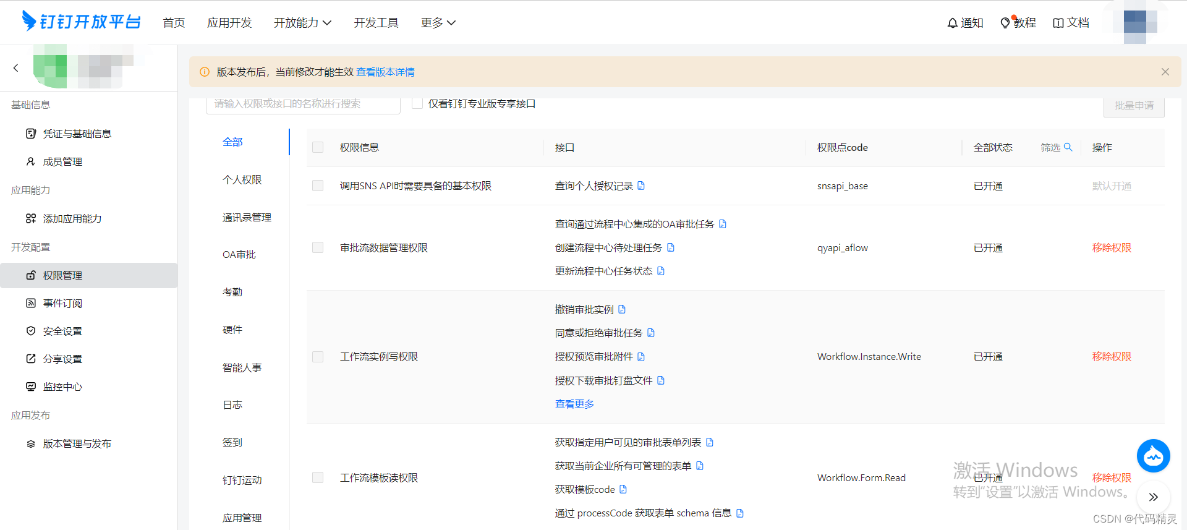This screenshot has height=530, width=1187.
Task: Check the 审批流数据管理权限 row checkbox
Action: coord(318,247)
